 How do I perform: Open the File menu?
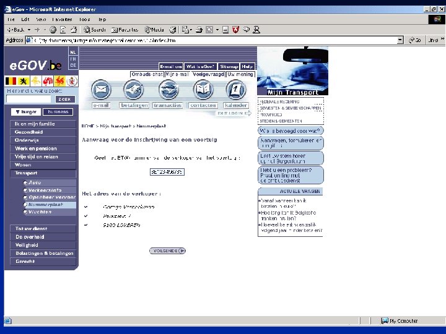(x=11, y=19)
